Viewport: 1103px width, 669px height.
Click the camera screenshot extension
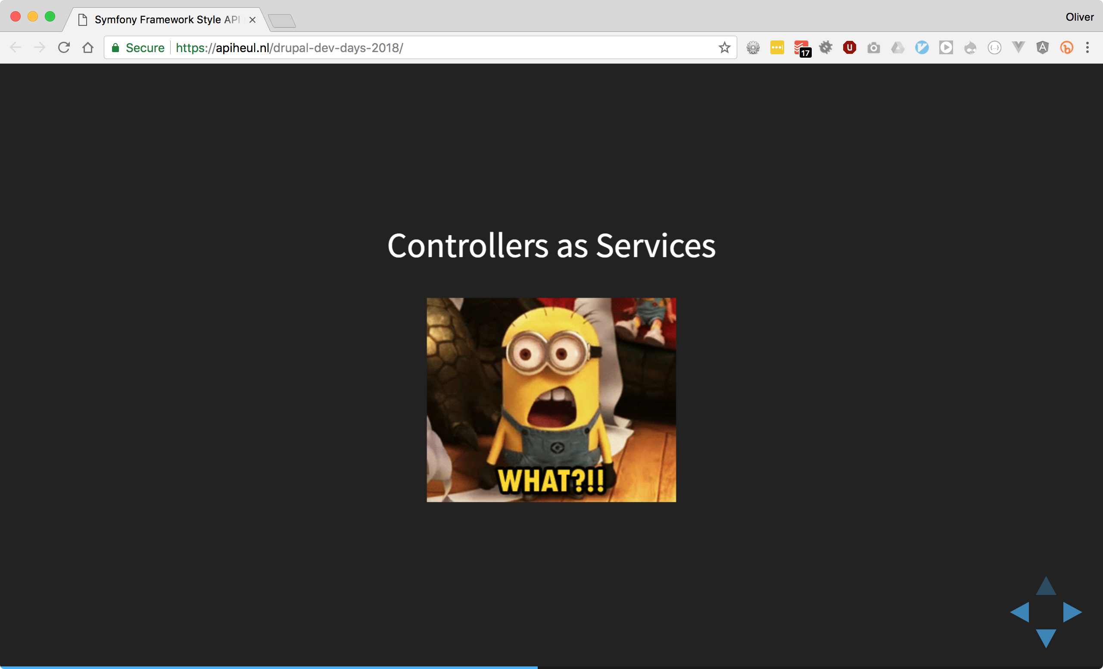point(873,47)
